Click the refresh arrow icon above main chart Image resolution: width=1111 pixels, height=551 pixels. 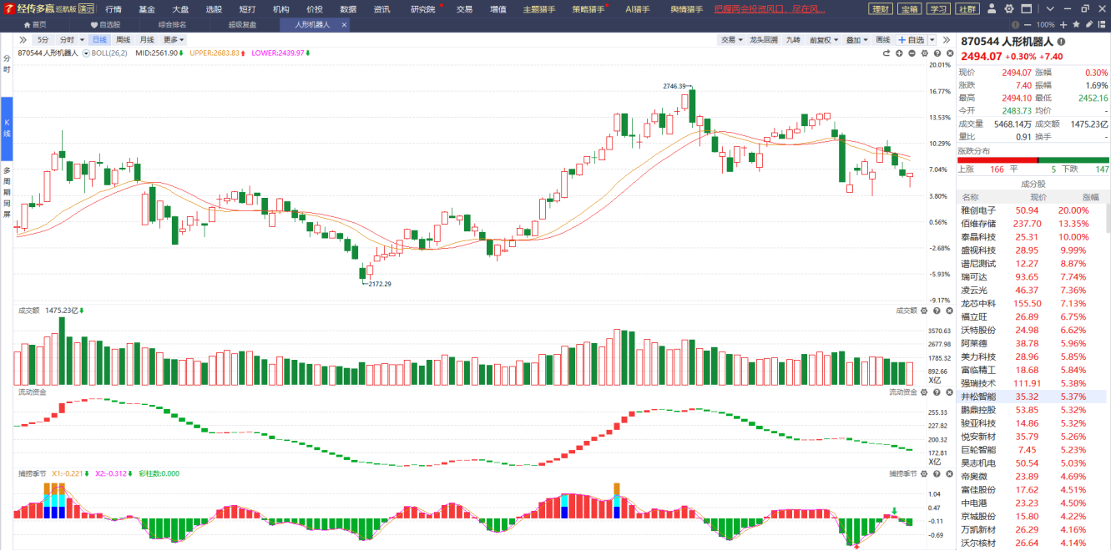[887, 53]
